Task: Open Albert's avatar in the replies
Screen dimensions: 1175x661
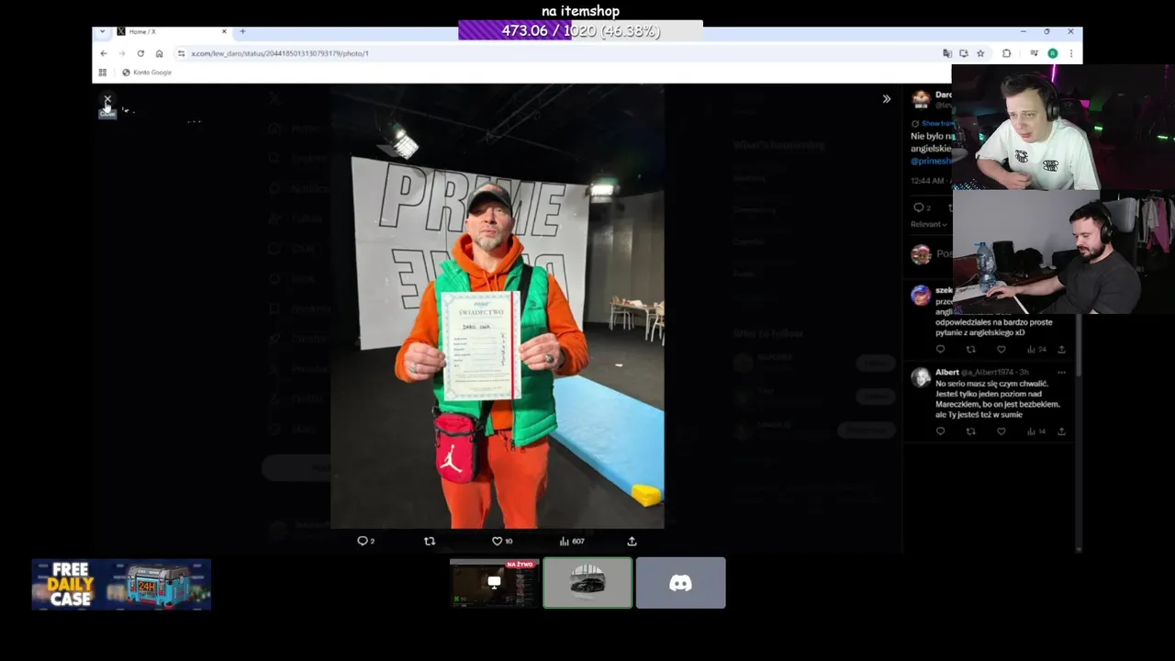Action: (x=921, y=377)
